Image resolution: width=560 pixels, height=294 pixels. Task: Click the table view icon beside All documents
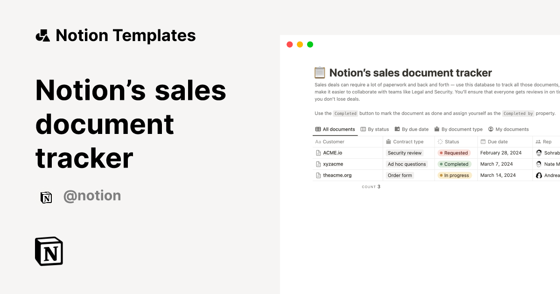point(317,129)
